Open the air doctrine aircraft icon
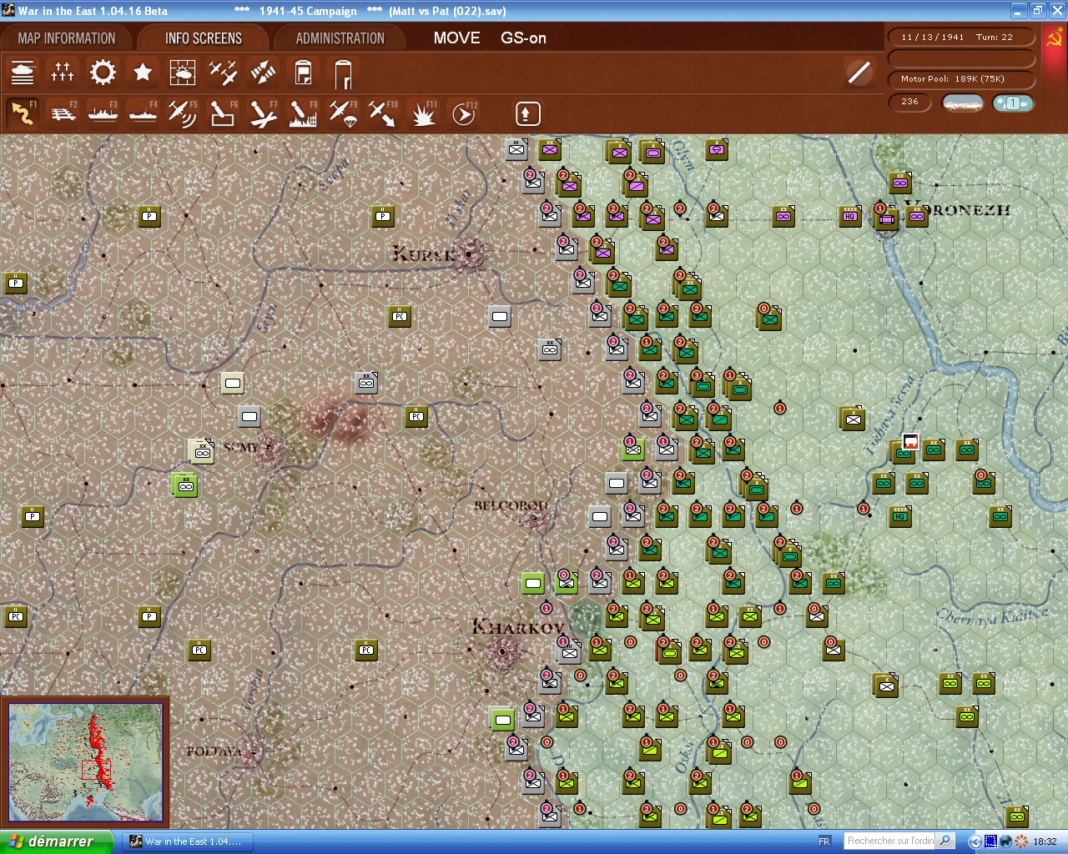This screenshot has height=854, width=1068. click(x=223, y=73)
